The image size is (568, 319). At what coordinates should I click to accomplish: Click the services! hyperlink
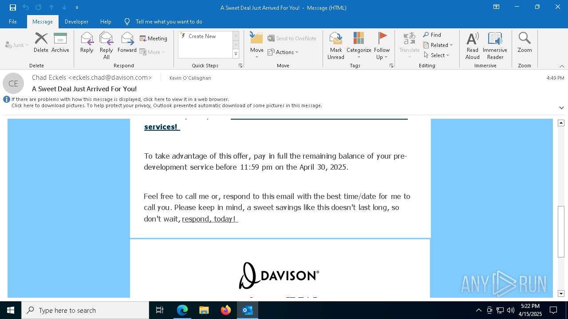161,127
